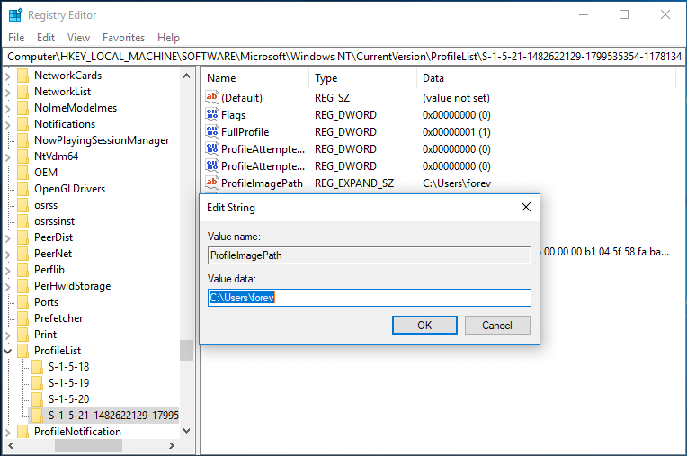Open the Edit menu

[x=46, y=38]
